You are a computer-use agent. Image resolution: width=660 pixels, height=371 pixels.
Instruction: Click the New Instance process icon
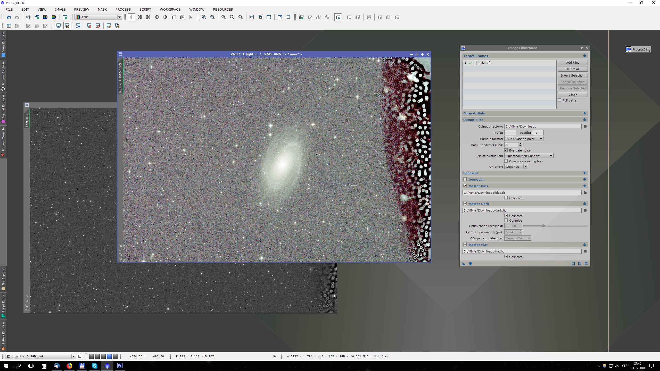click(x=464, y=263)
